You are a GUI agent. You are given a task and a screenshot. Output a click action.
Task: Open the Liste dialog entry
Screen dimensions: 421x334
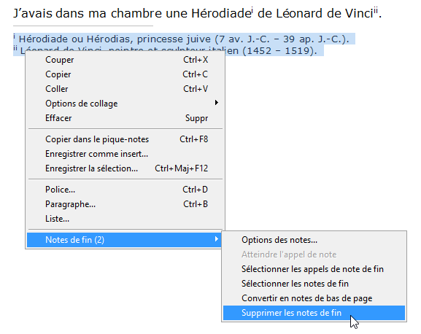click(125, 219)
